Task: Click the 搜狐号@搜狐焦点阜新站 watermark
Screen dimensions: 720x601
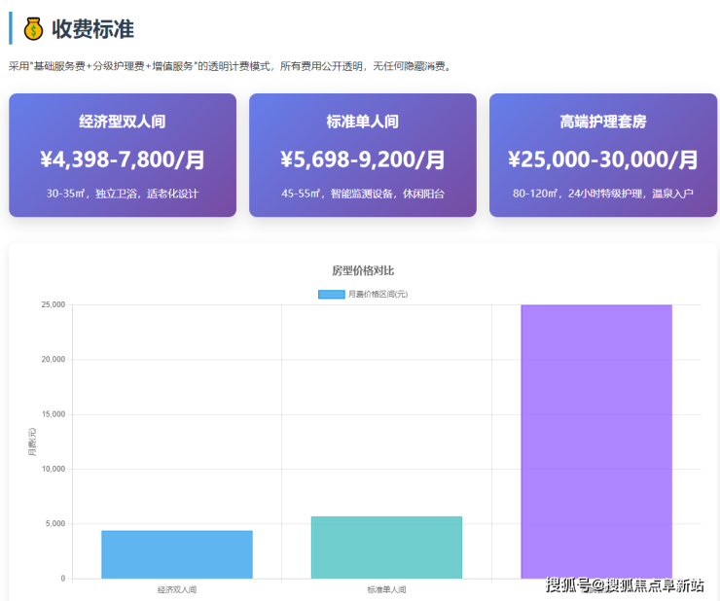Action: point(624,584)
